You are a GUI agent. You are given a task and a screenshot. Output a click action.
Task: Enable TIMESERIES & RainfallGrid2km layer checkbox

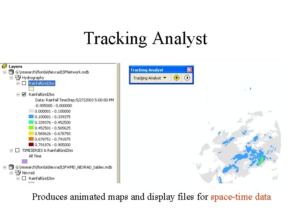coord(17,150)
